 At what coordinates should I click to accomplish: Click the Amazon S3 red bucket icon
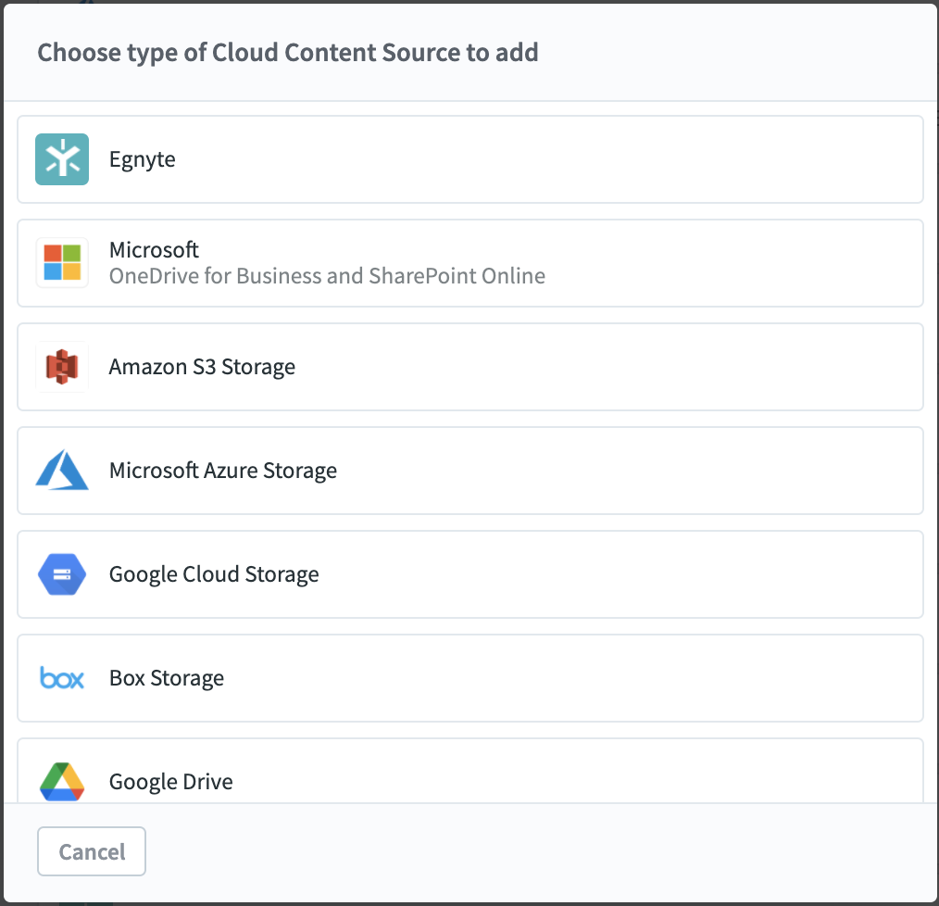click(x=62, y=367)
